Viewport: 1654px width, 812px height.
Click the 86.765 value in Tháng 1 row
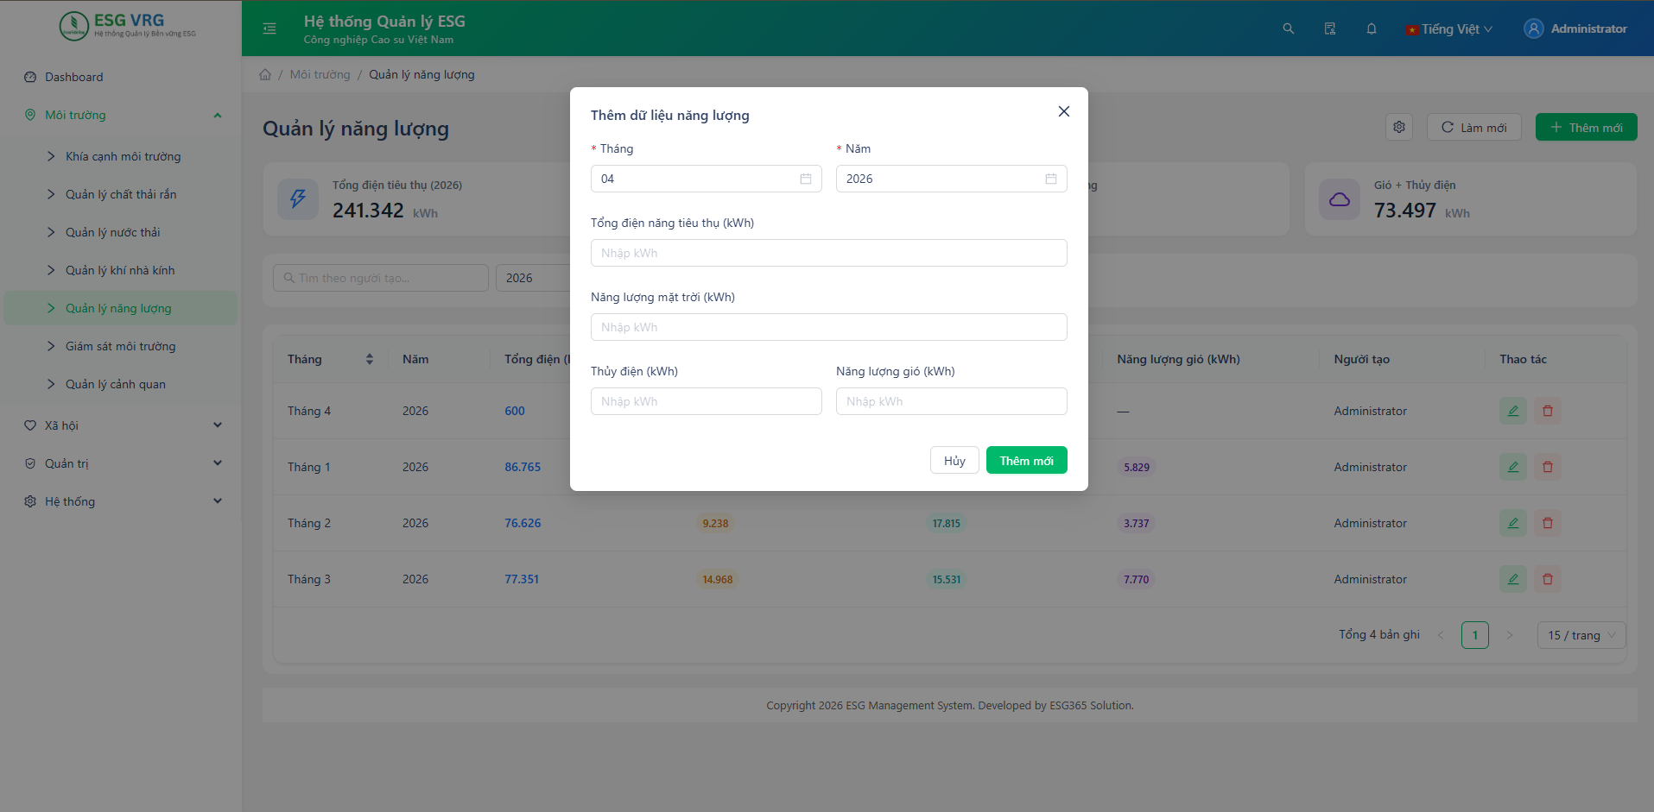point(523,467)
